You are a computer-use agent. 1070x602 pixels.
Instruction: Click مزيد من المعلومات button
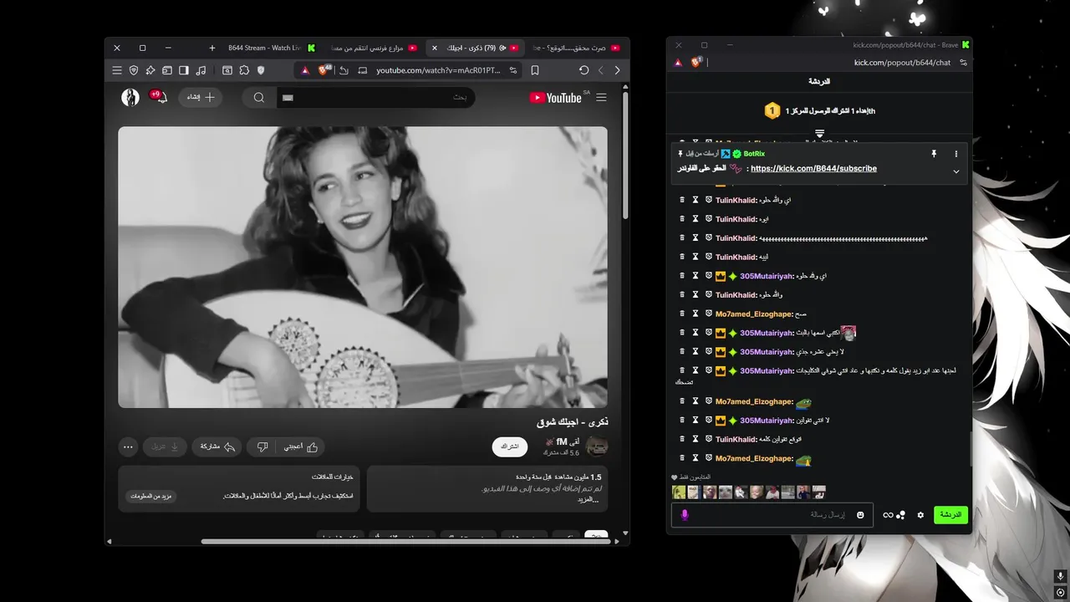coord(151,496)
